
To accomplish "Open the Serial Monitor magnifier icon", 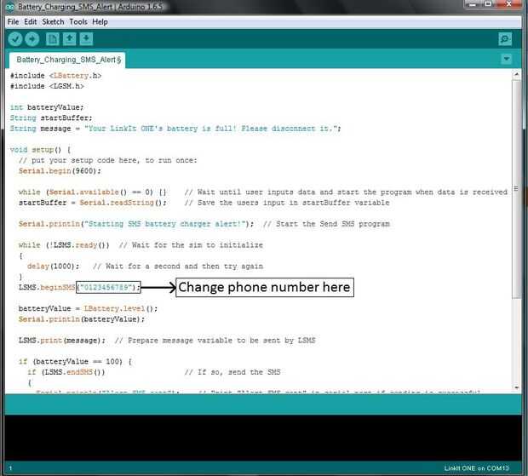I will coord(505,39).
